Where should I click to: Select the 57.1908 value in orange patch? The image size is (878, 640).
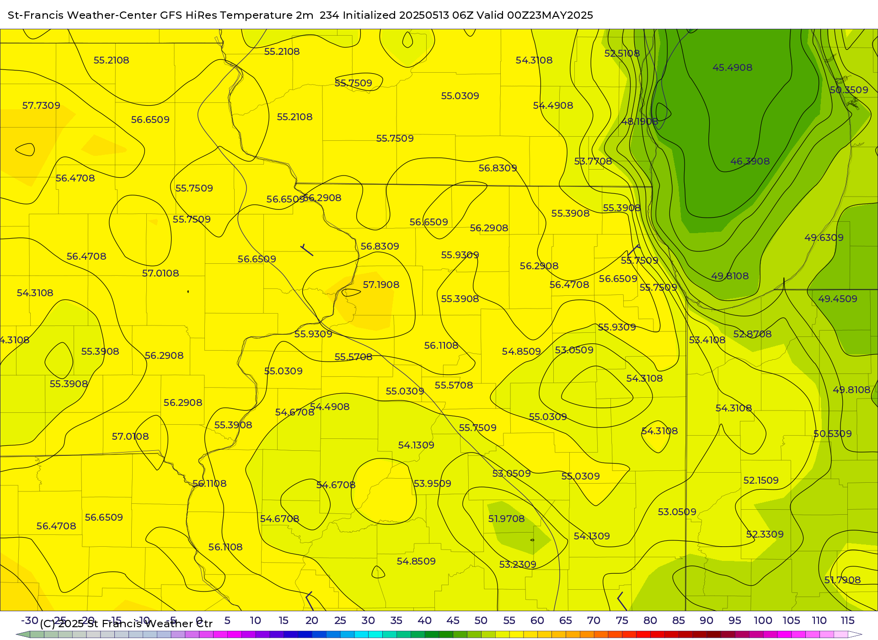(x=381, y=285)
